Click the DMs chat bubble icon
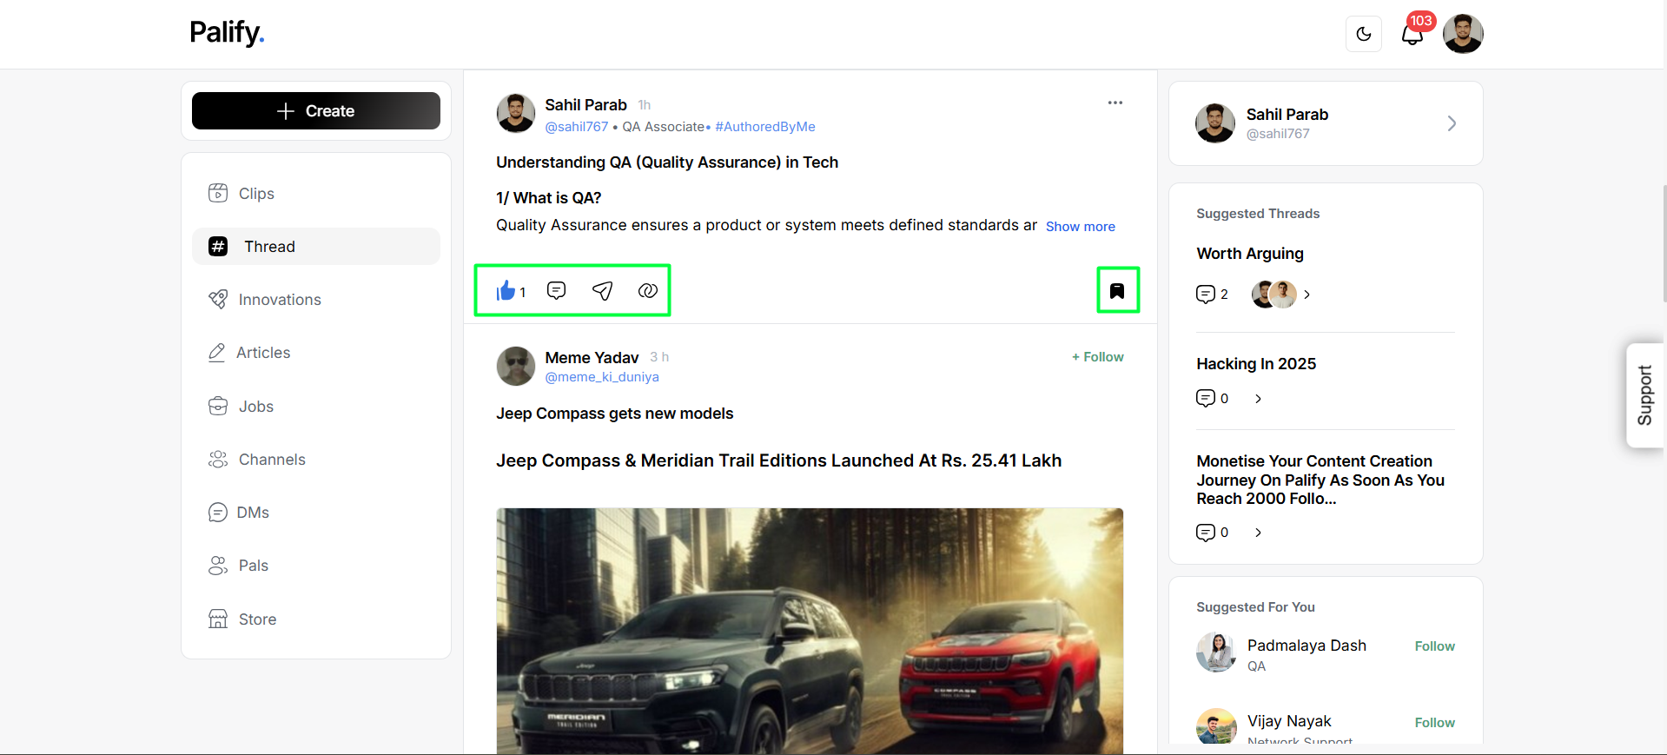This screenshot has height=755, width=1667. click(x=217, y=513)
